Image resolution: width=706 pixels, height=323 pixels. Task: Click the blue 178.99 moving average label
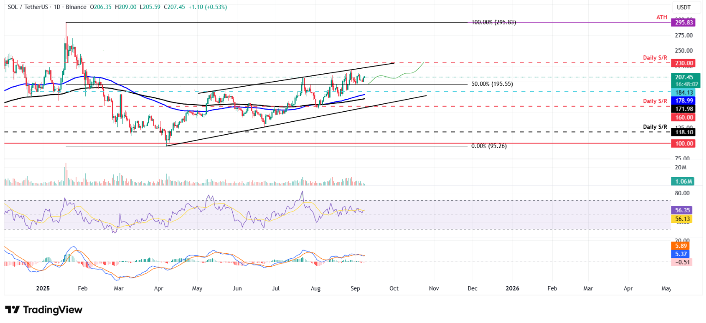684,101
